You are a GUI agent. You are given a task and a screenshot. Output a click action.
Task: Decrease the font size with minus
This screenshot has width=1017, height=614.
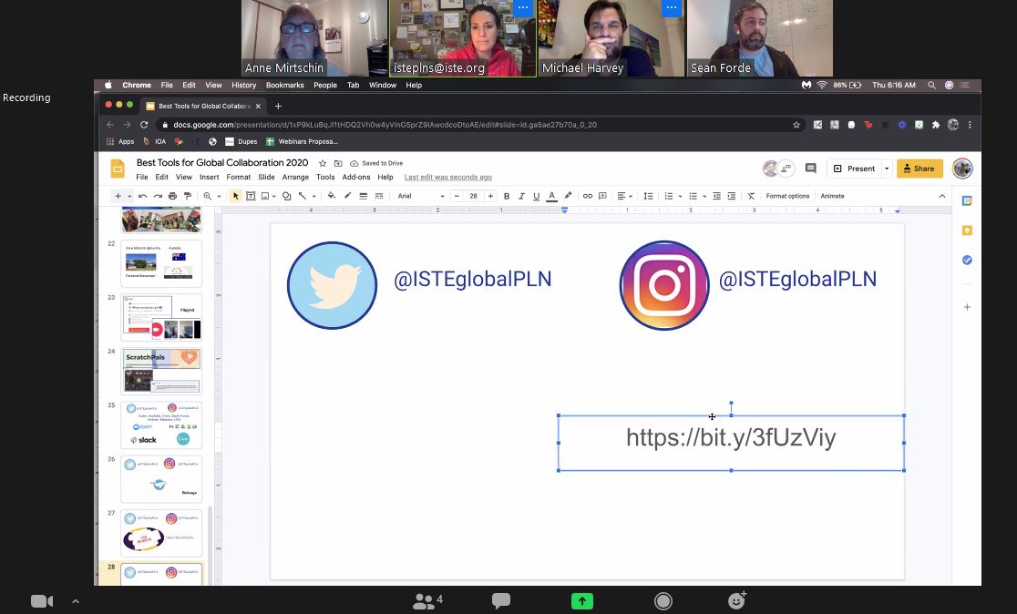(x=457, y=196)
